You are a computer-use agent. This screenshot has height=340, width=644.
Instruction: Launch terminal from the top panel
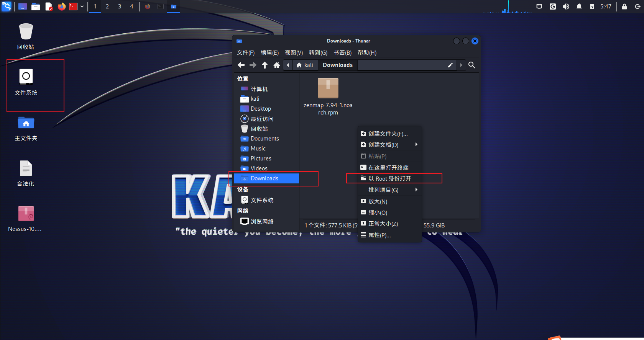click(73, 7)
